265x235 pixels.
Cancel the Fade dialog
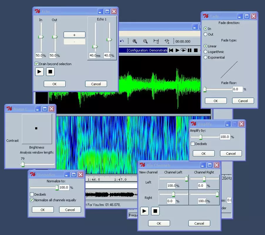pyautogui.click(x=243, y=101)
